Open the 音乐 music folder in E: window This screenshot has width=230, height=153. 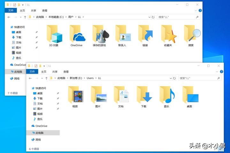pyautogui.click(x=167, y=97)
